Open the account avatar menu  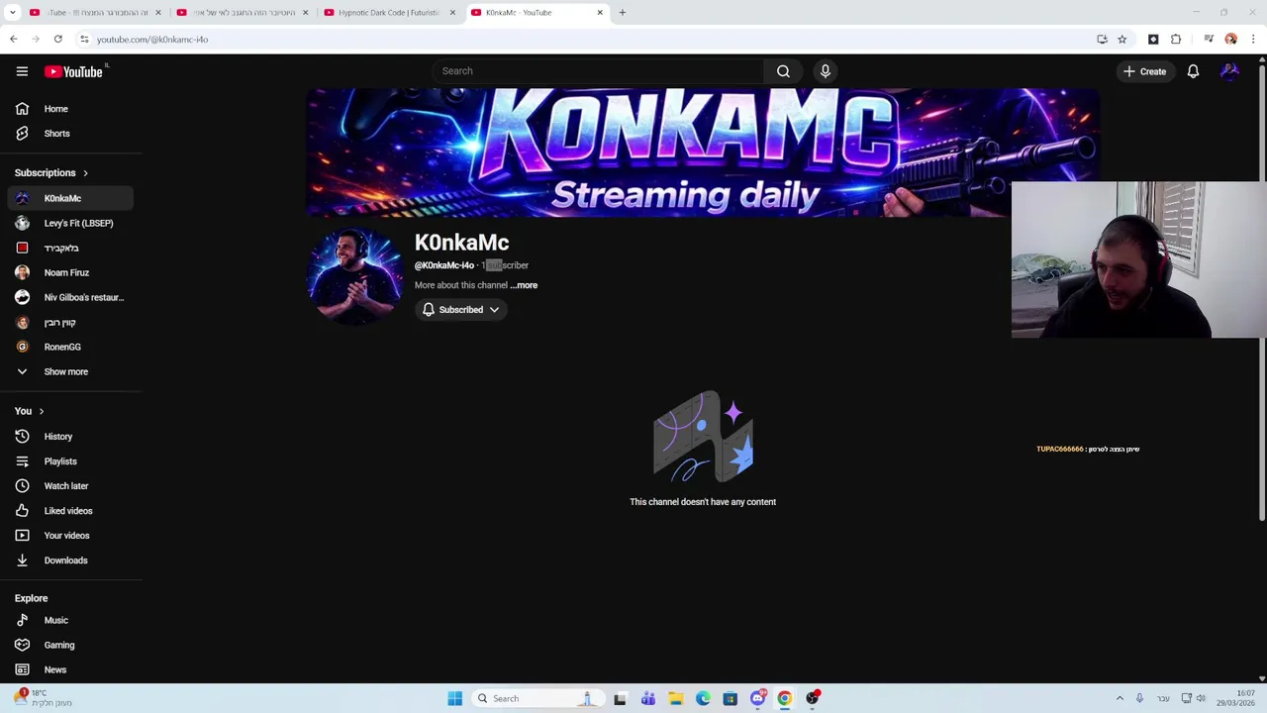pos(1229,71)
